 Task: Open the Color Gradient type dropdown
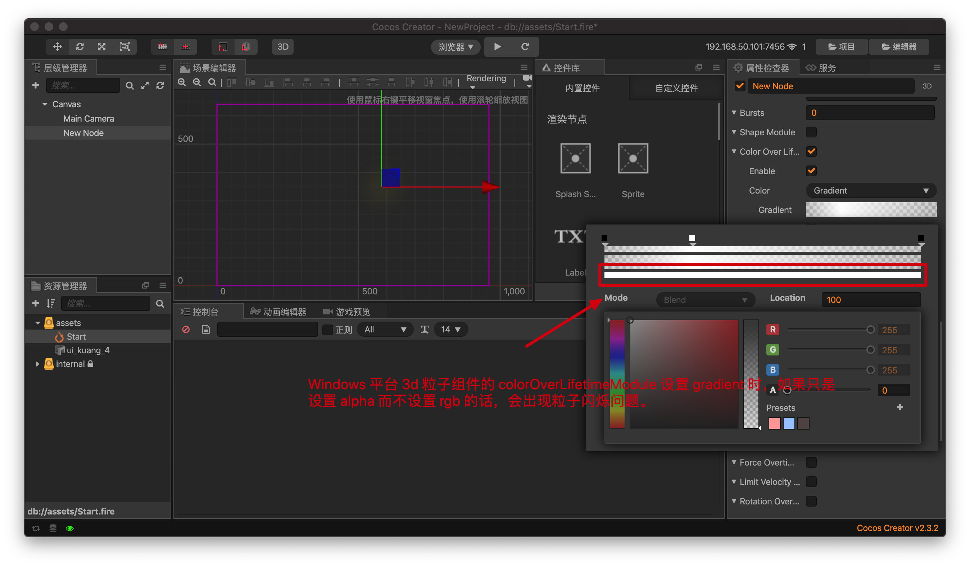(x=871, y=191)
